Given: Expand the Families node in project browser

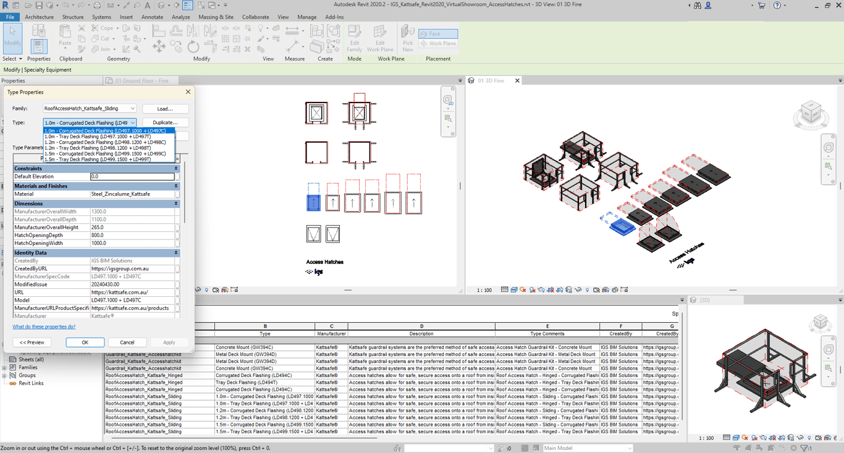Looking at the screenshot, I should 4,367.
